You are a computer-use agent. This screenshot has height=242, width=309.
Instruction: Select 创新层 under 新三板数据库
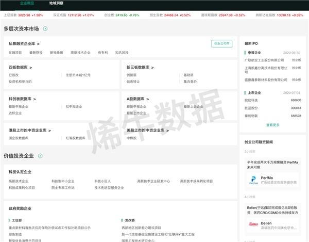click(131, 75)
